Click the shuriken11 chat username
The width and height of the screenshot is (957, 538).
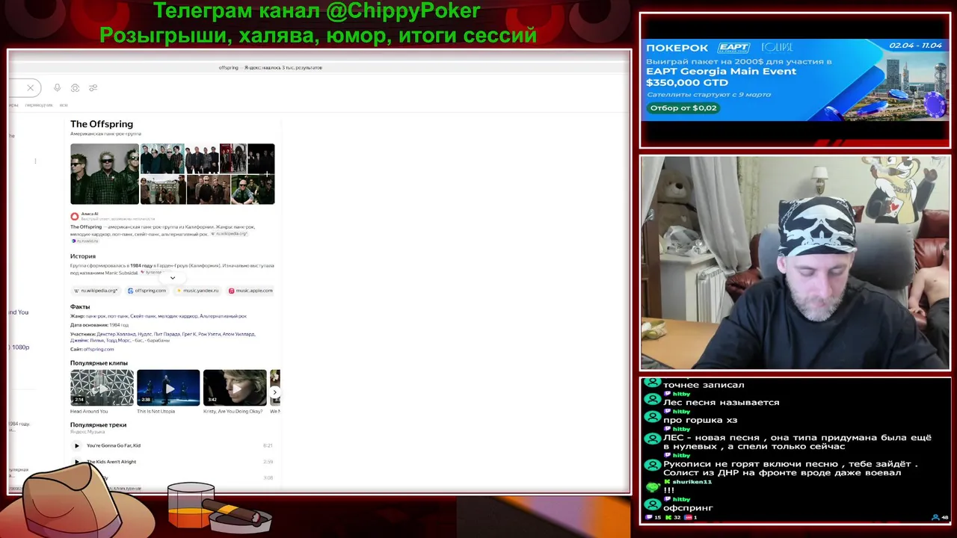692,482
